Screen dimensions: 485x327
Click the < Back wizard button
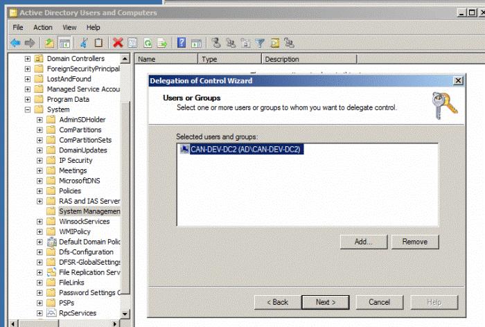[277, 302]
